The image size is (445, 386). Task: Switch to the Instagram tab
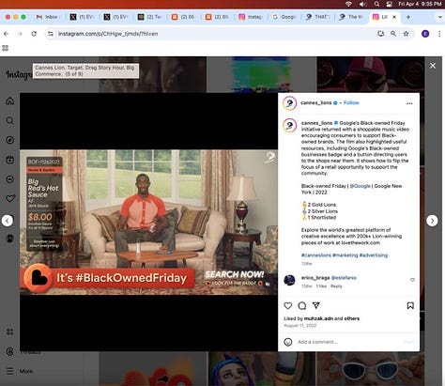tap(251, 17)
